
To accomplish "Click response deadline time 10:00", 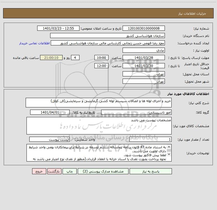I will point(101,58).
